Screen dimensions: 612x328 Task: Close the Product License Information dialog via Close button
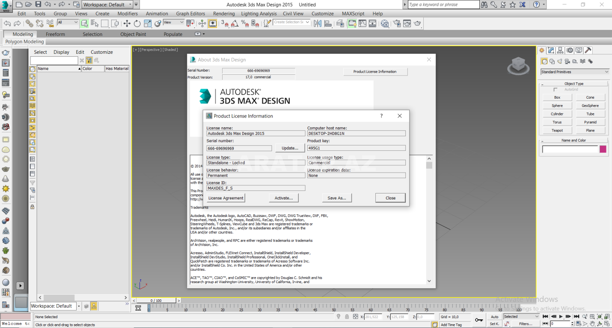[x=390, y=198]
